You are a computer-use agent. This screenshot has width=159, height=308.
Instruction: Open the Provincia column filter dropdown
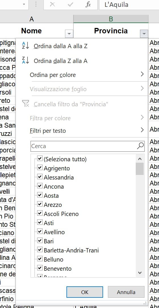(144, 34)
